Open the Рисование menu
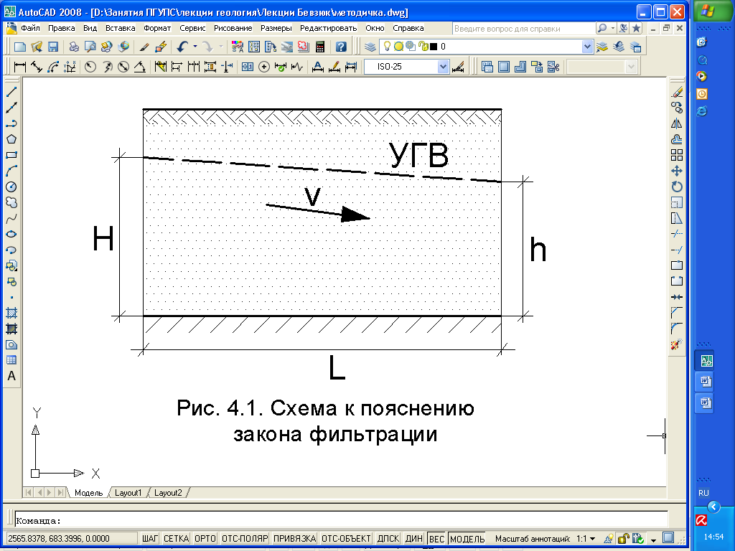This screenshot has width=735, height=551. (x=233, y=28)
